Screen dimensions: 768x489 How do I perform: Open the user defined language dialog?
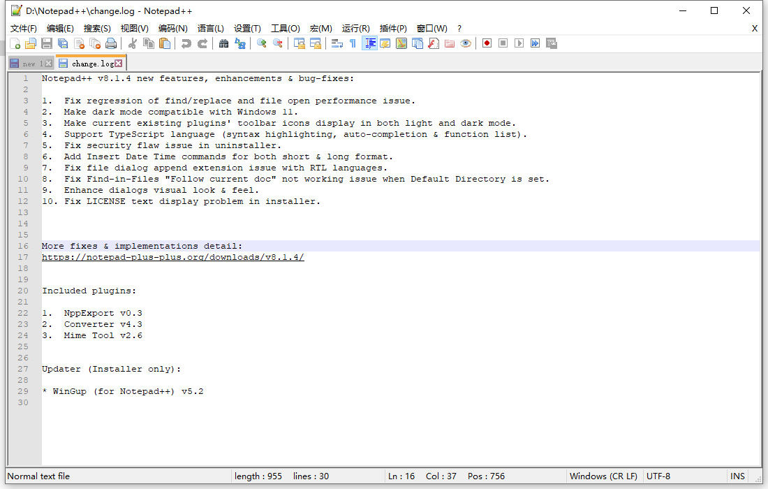click(385, 43)
